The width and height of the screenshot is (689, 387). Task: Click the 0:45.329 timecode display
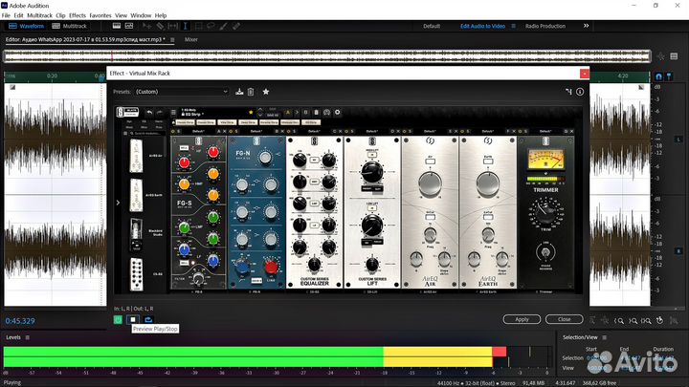coord(20,321)
